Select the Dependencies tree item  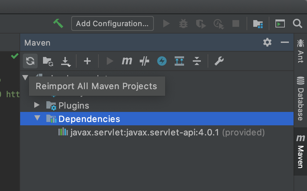(157, 119)
